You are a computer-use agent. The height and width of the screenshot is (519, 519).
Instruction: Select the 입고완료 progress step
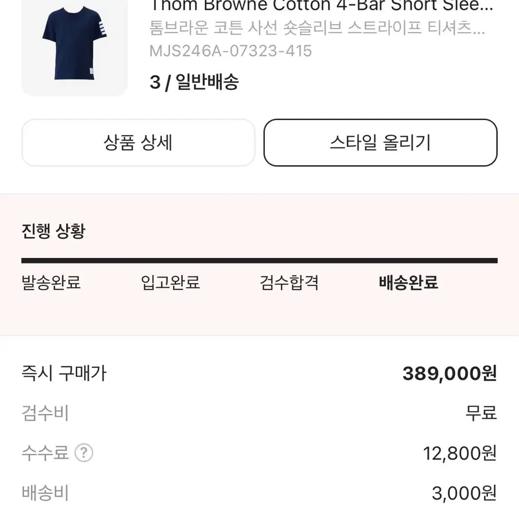tap(170, 282)
